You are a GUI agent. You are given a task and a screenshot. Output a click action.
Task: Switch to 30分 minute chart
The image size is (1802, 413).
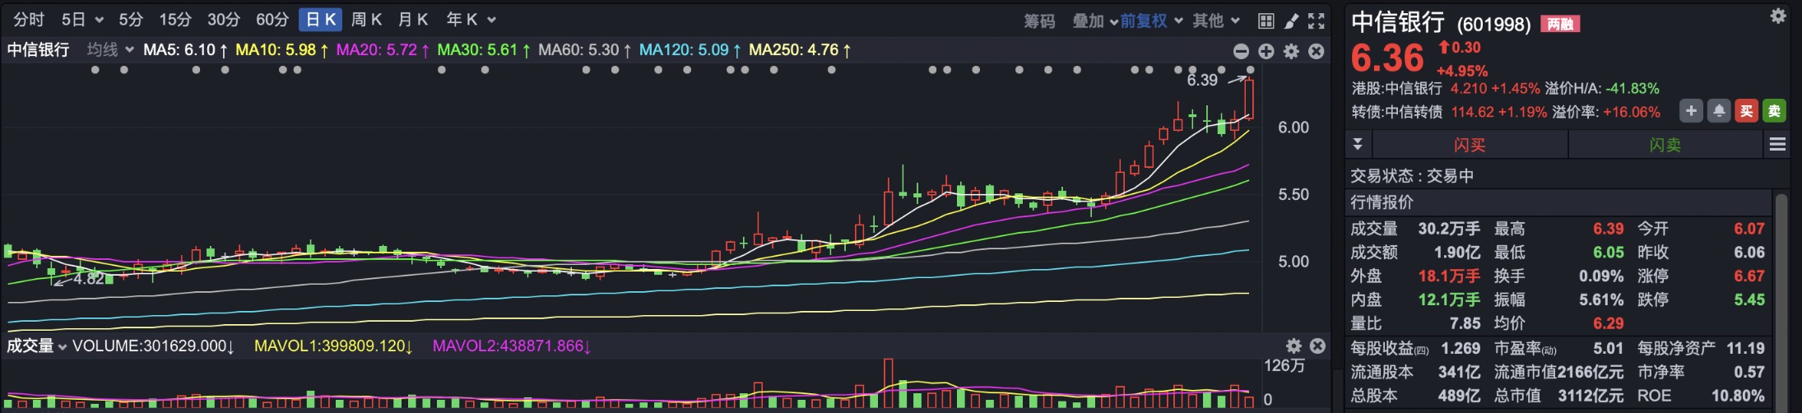tap(224, 20)
